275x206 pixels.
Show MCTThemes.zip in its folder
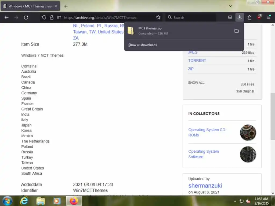pyautogui.click(x=236, y=31)
